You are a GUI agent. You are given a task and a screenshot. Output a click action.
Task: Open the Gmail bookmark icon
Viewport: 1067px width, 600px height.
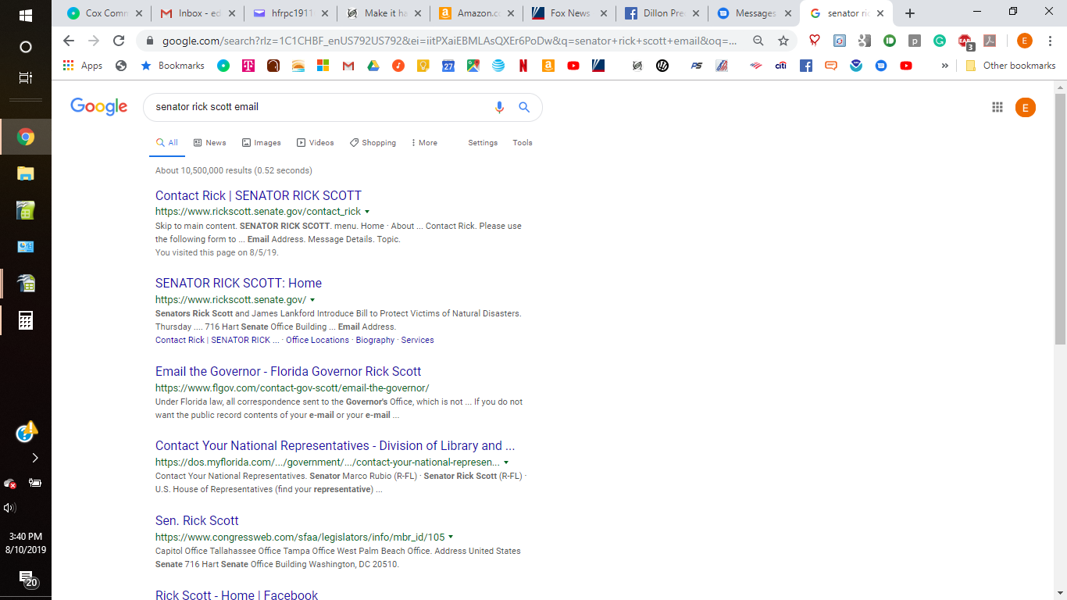click(x=348, y=66)
